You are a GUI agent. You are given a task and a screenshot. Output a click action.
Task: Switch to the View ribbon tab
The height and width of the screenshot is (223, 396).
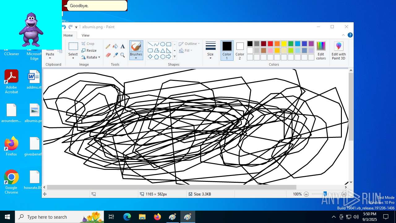click(x=86, y=35)
